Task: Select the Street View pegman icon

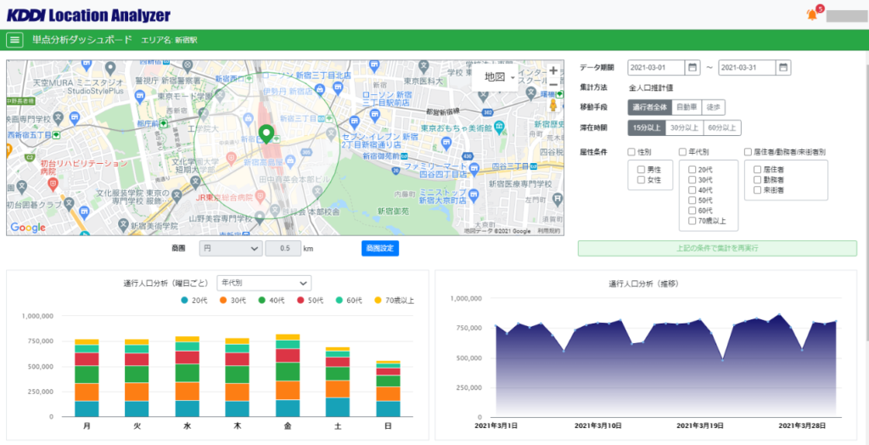Action: tap(553, 105)
